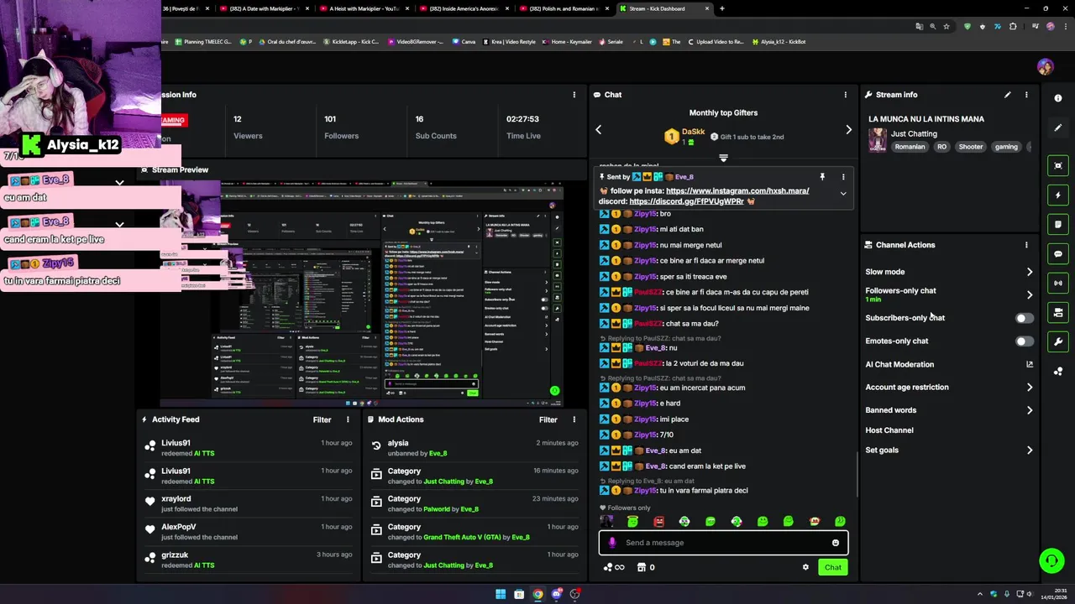Screen dimensions: 1075x604
Task: Collapse the top gifters panel handle
Action: [x=723, y=158]
